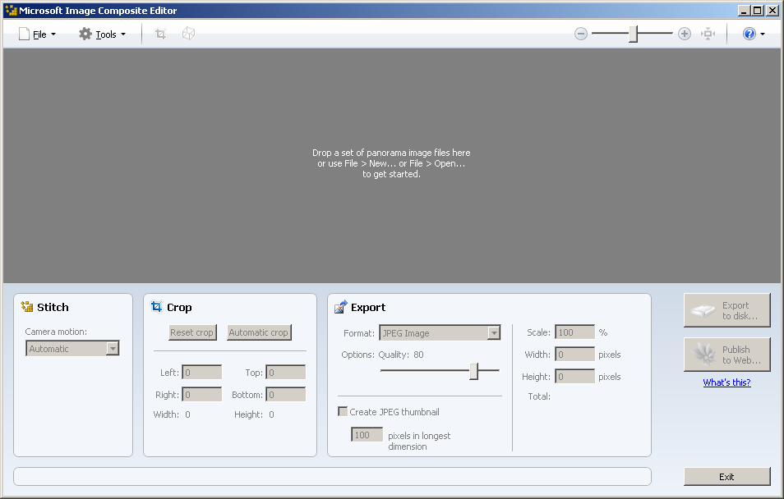784x499 pixels.
Task: Click the export Width pixels field
Action: click(x=574, y=355)
